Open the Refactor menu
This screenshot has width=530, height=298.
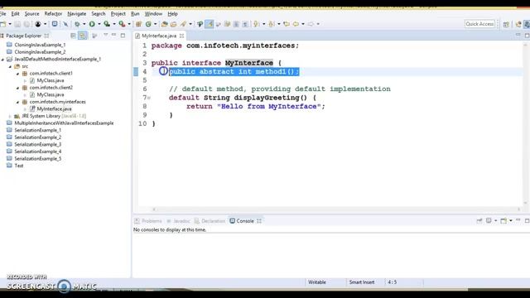pos(53,14)
